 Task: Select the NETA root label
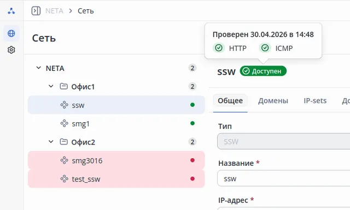point(55,68)
